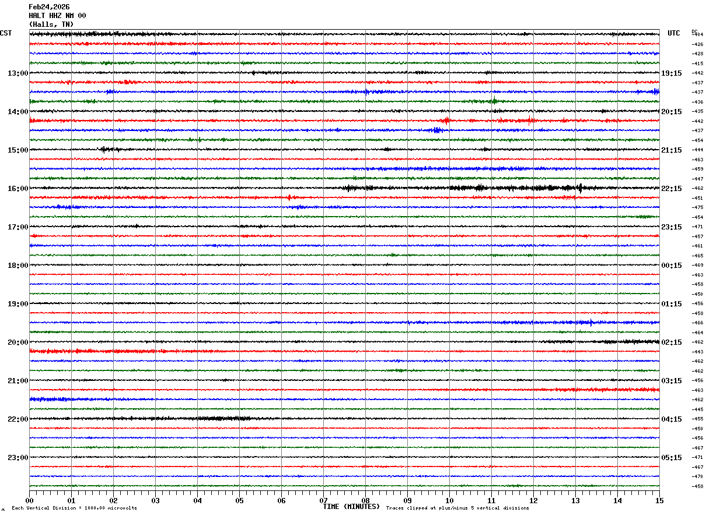Click the 03 minute tick label on the time axis
This screenshot has height=516, width=706.
point(155,500)
